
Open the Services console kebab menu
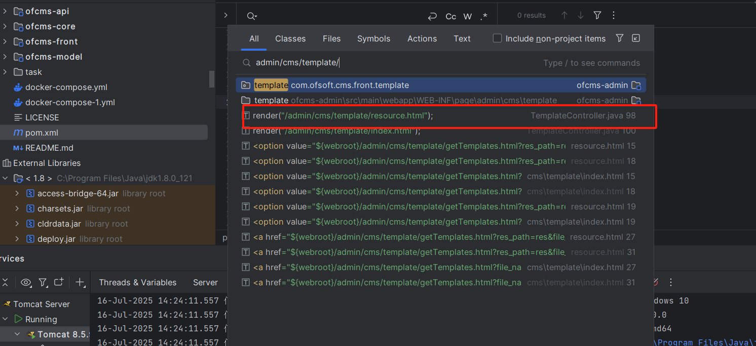click(x=671, y=282)
